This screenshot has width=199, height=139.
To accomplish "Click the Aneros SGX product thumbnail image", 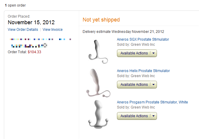I will (98, 51).
